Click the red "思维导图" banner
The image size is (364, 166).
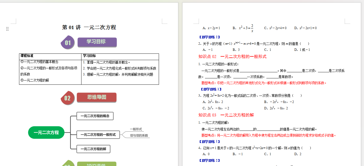pyautogui.click(x=97, y=97)
